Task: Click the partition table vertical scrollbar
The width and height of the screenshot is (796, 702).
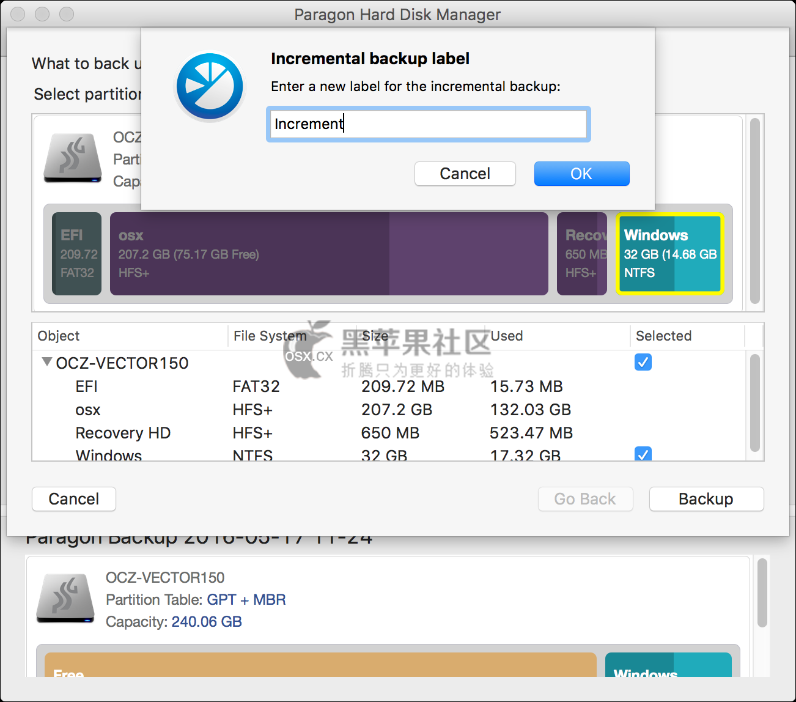Action: coord(755,404)
